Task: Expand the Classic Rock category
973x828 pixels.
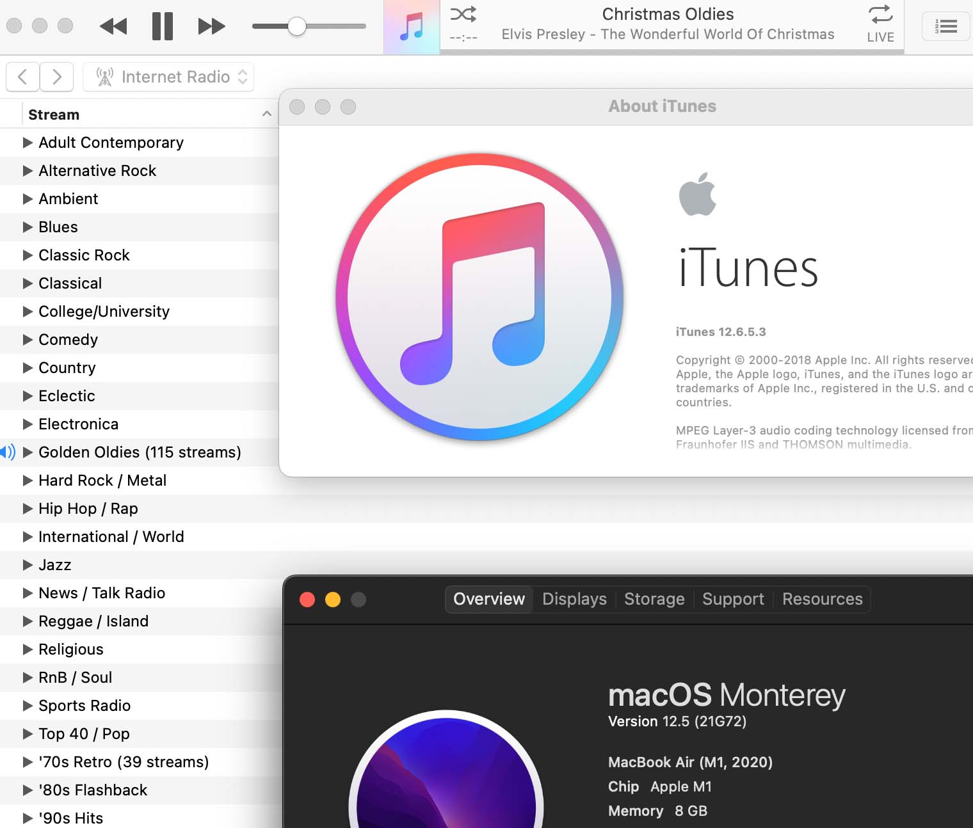Action: [x=28, y=255]
